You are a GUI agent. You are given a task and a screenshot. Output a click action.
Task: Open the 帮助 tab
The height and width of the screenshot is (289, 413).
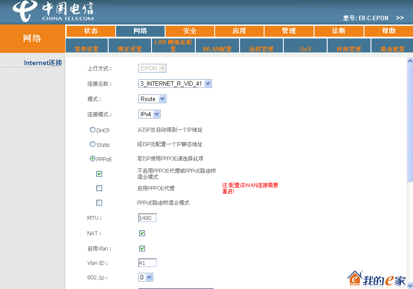[x=388, y=31]
